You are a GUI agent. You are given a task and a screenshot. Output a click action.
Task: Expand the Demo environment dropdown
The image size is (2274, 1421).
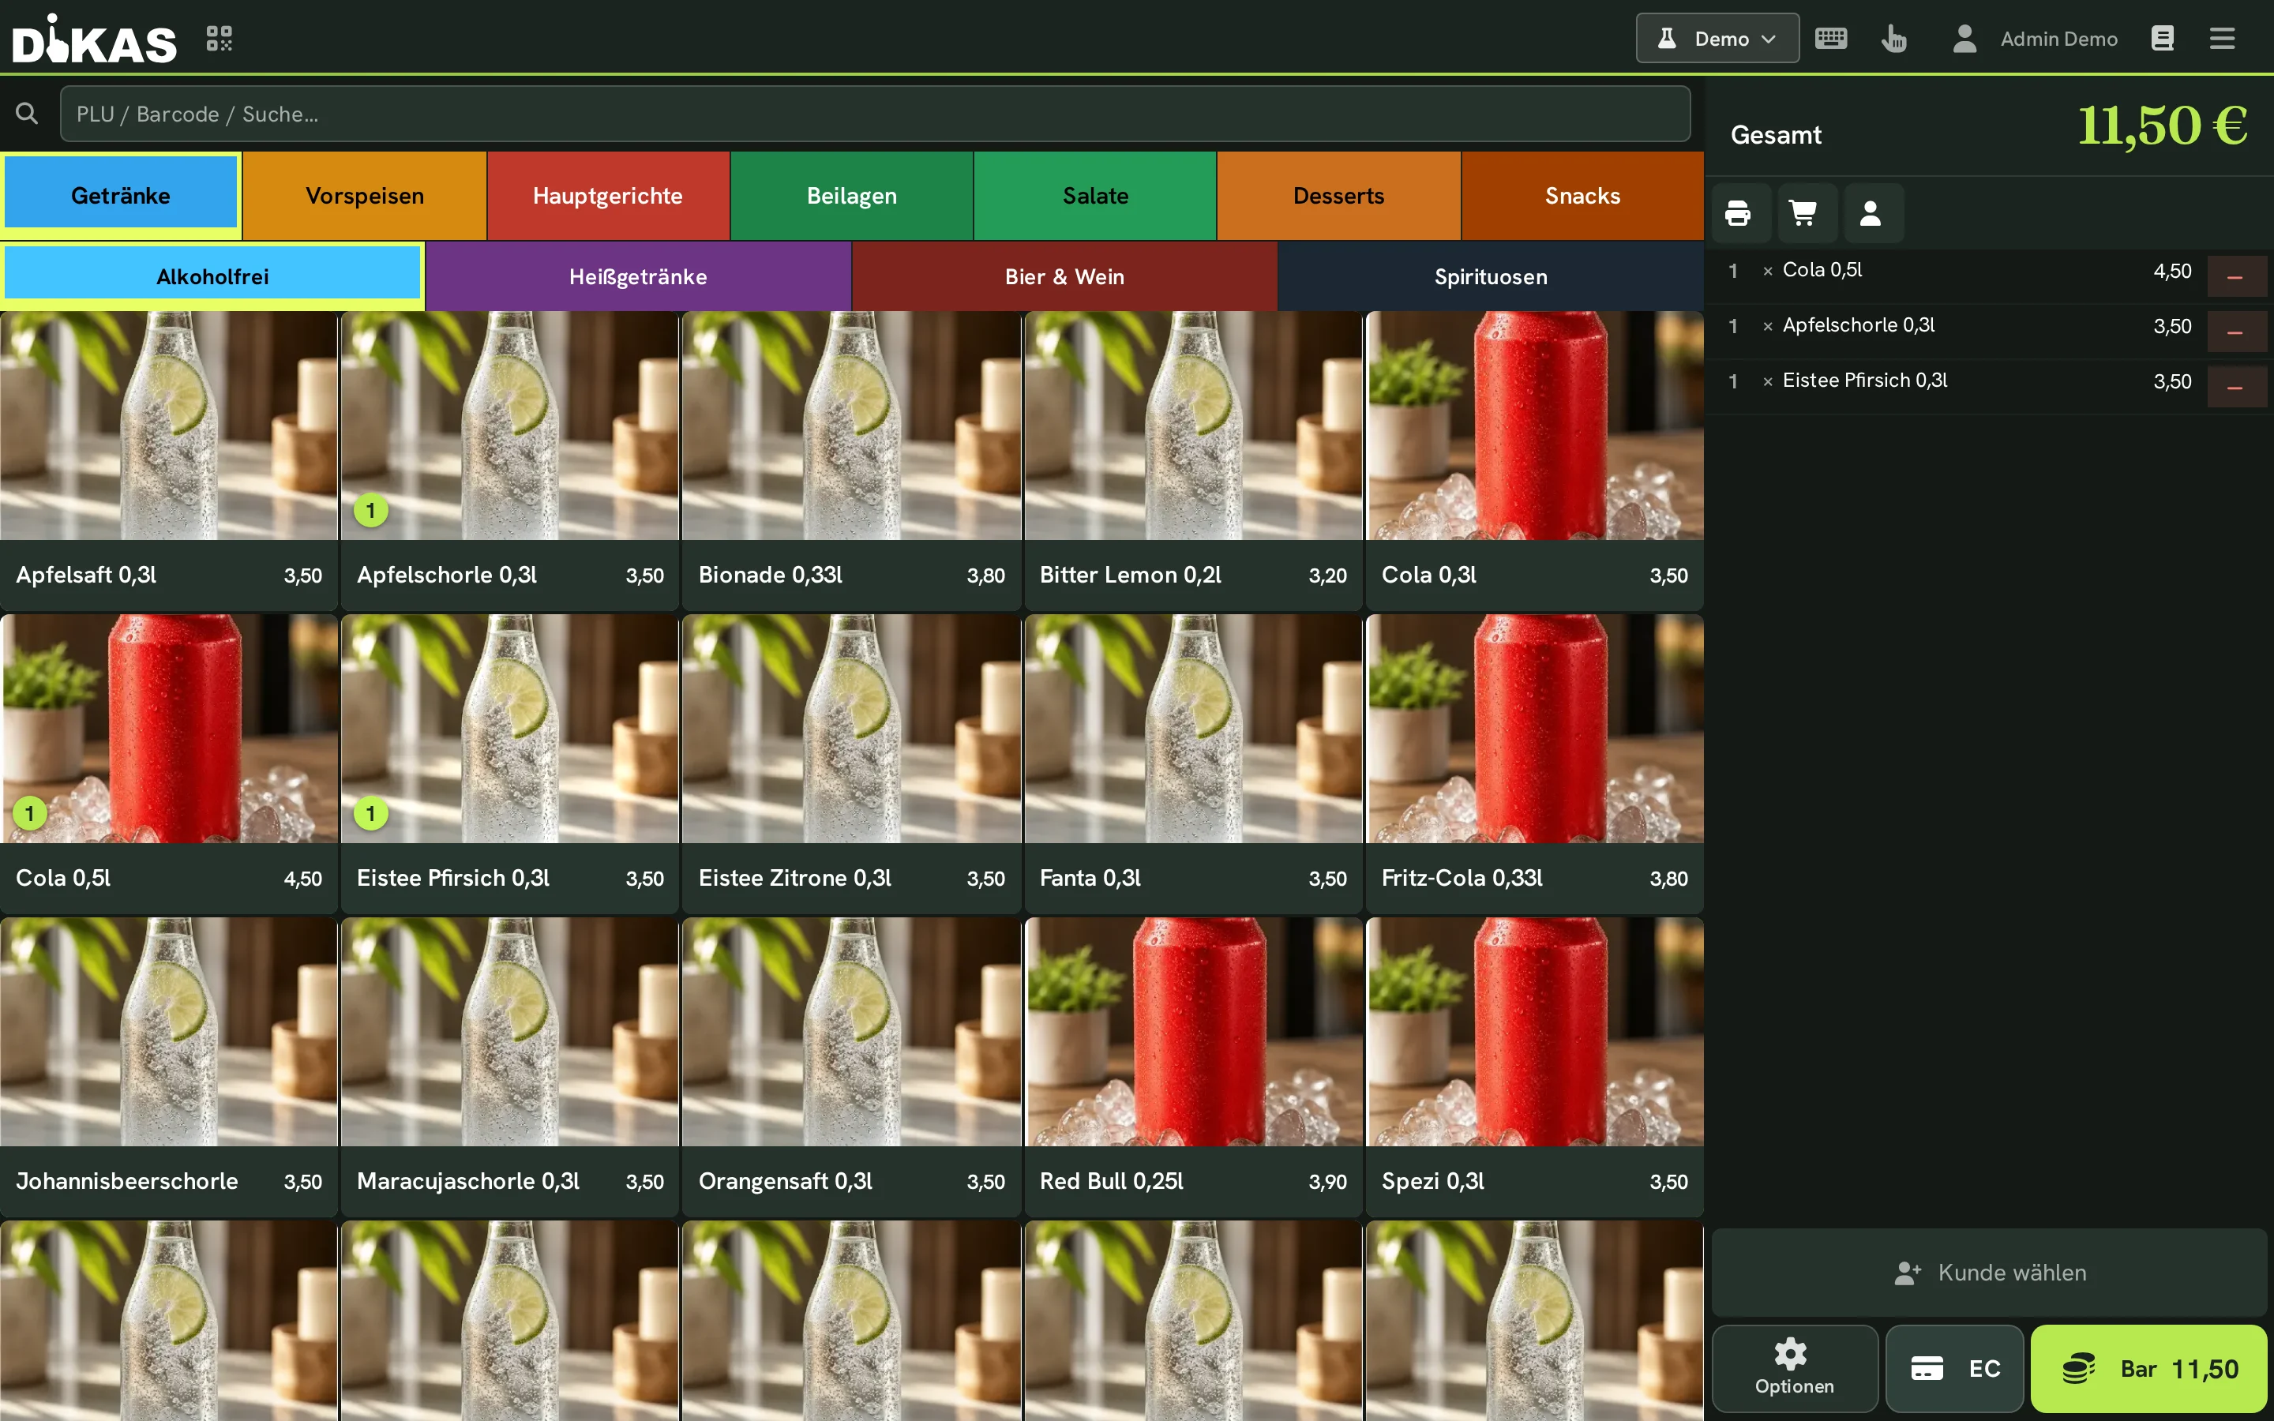coord(1717,39)
